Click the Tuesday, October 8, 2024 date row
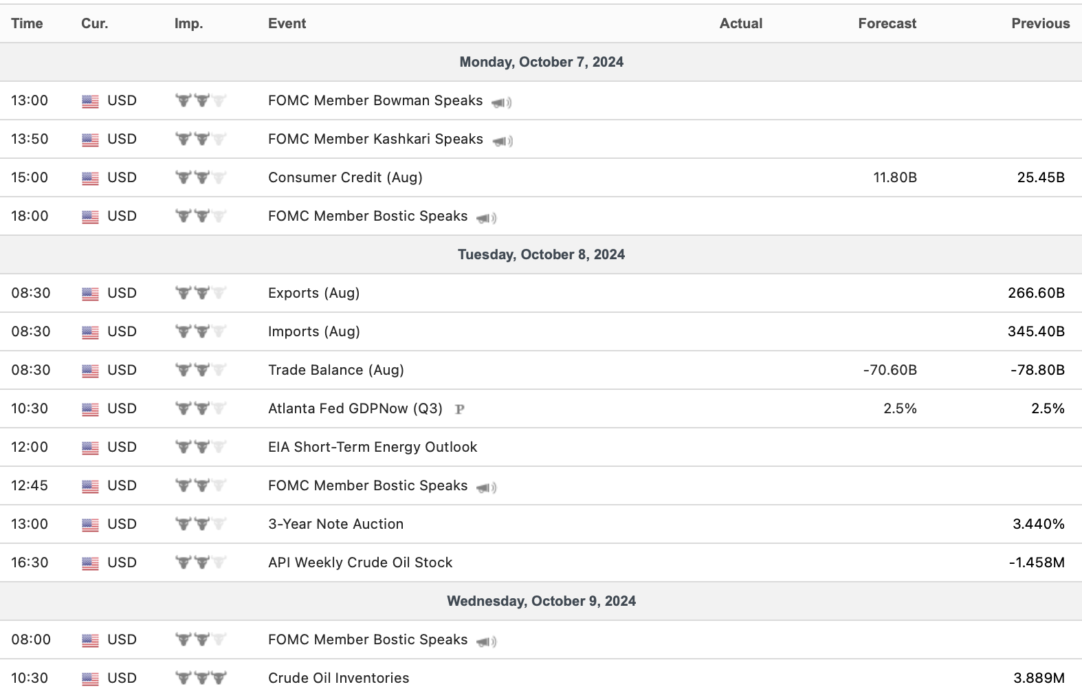This screenshot has height=689, width=1082. click(x=541, y=254)
